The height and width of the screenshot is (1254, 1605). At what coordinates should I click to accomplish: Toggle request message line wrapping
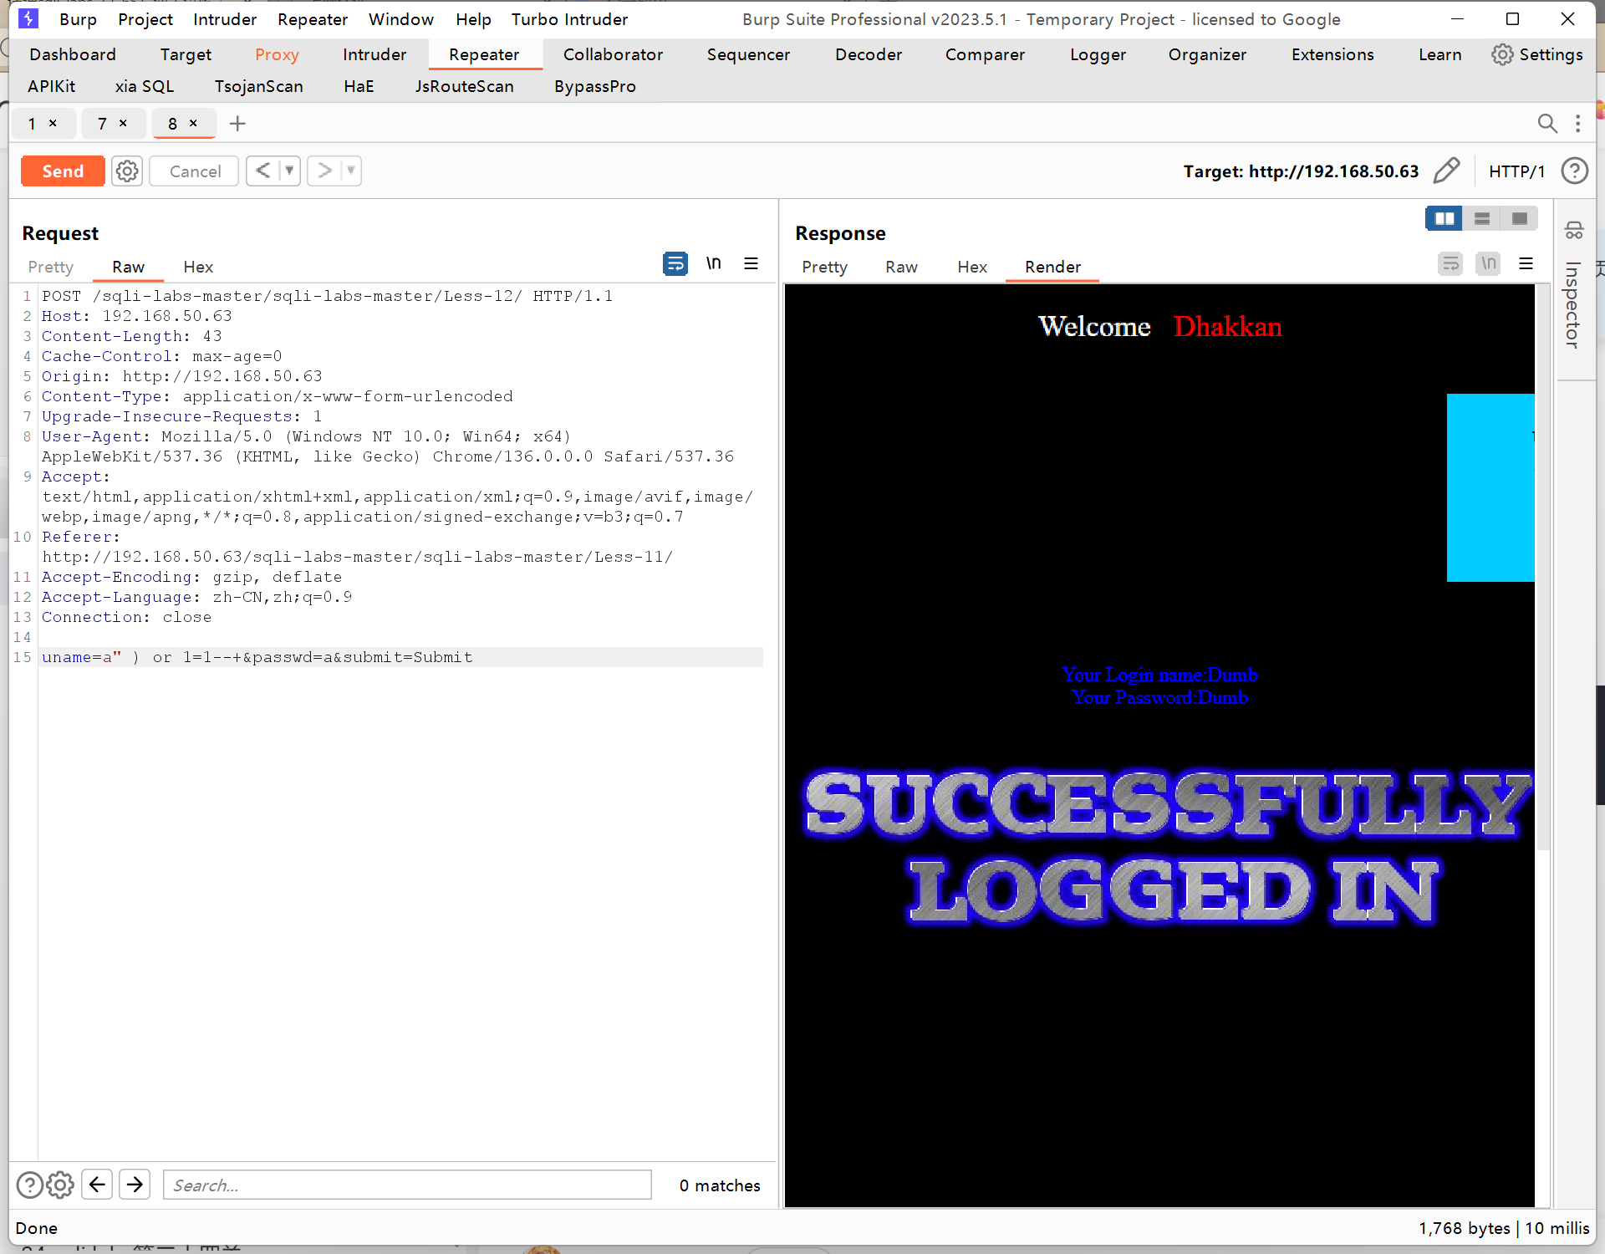pyautogui.click(x=675, y=264)
